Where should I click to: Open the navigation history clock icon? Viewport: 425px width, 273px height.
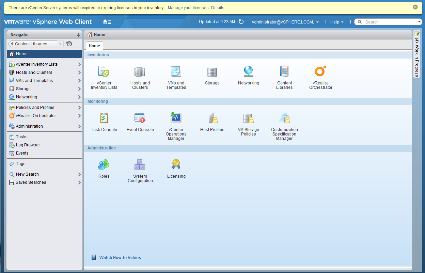point(69,44)
